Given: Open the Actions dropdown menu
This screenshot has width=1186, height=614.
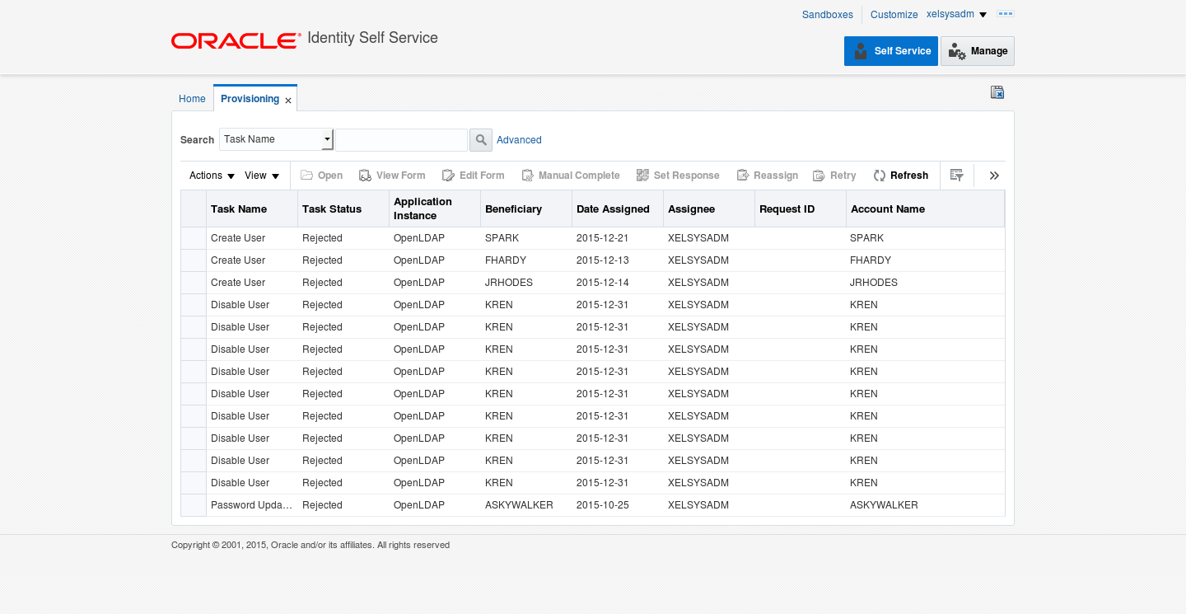Looking at the screenshot, I should (x=210, y=175).
